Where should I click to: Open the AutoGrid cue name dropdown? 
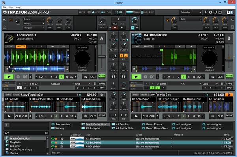57,84
